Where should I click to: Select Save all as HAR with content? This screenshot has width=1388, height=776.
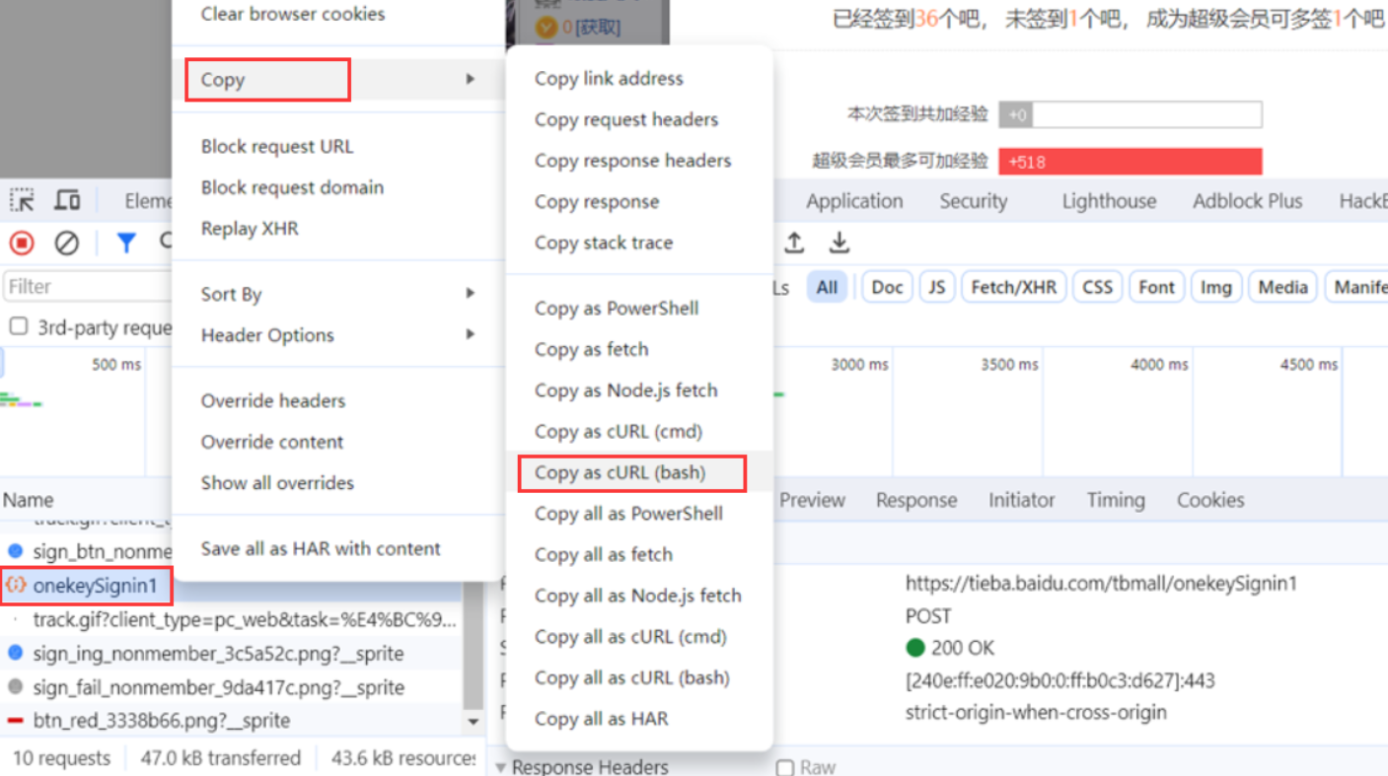(321, 548)
